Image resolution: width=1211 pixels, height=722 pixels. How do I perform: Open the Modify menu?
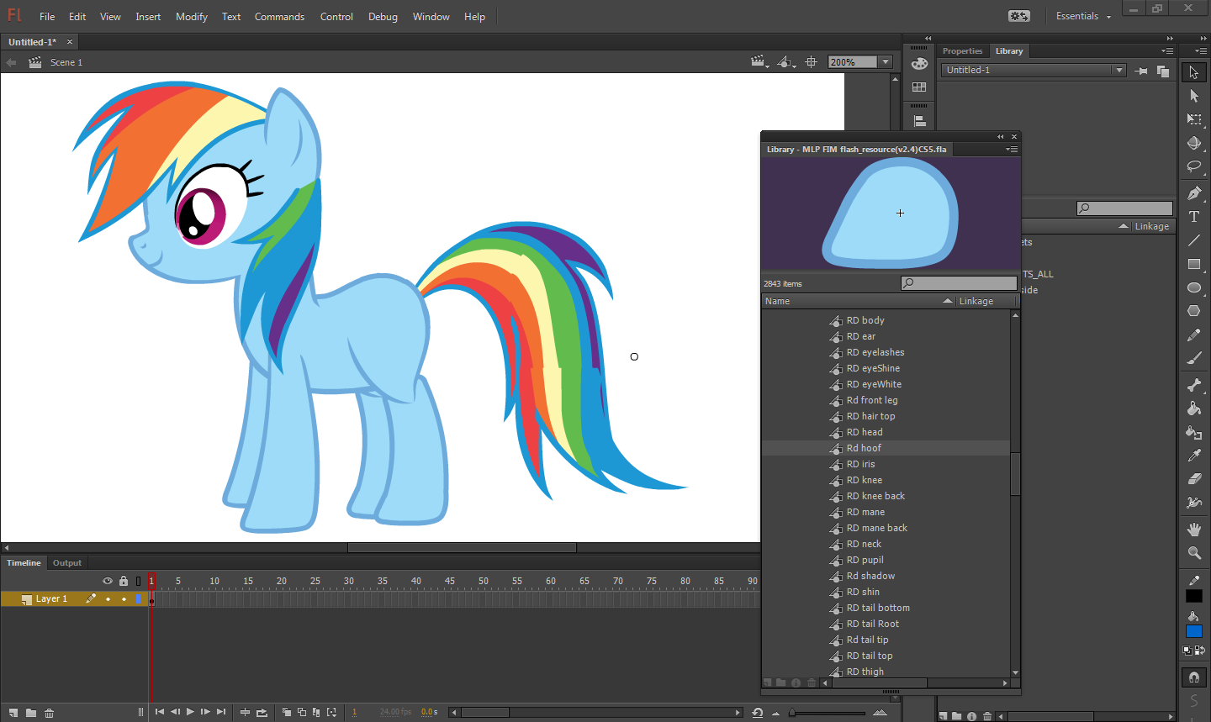(x=191, y=16)
